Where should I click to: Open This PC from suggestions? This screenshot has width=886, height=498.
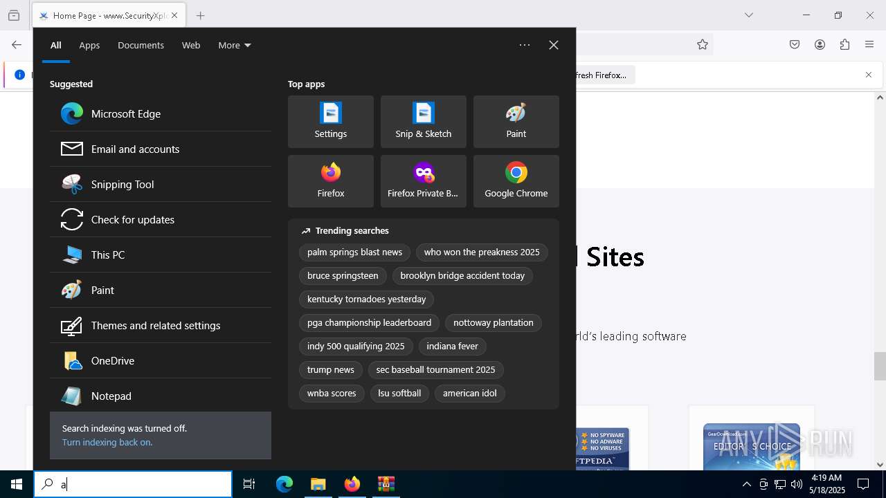click(x=161, y=255)
